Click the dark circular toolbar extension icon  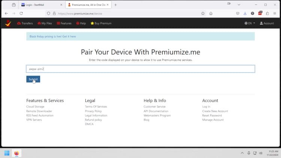pyautogui.click(x=253, y=13)
